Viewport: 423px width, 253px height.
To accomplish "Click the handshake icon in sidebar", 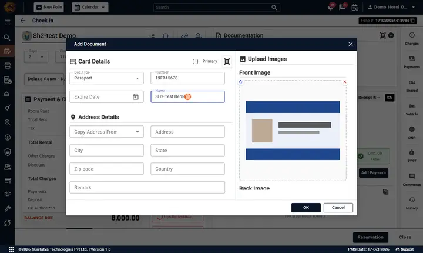I will coord(8,194).
